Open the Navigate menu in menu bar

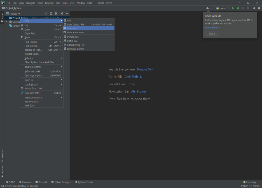click(31, 3)
